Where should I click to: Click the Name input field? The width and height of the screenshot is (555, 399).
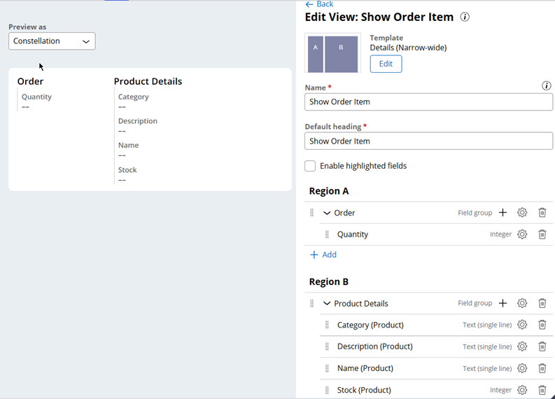pos(428,102)
